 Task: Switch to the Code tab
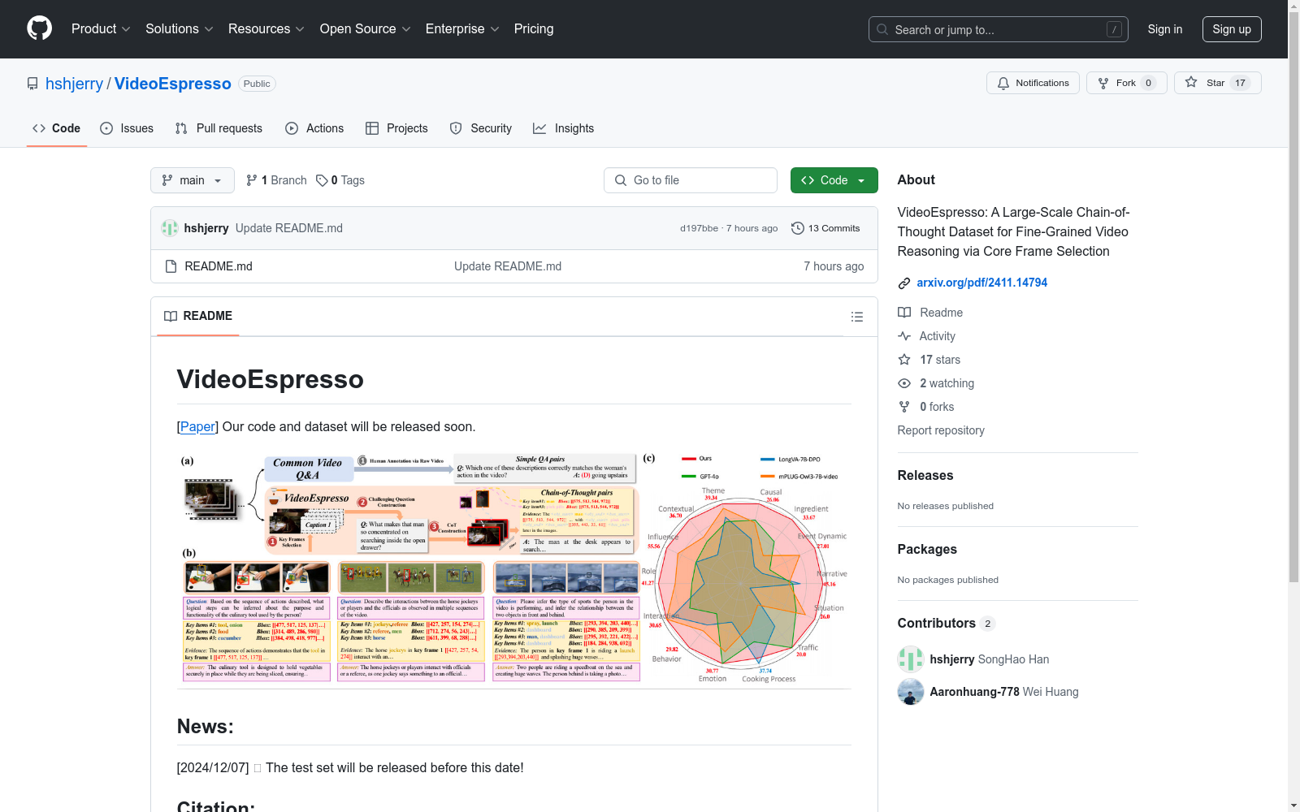(x=57, y=128)
